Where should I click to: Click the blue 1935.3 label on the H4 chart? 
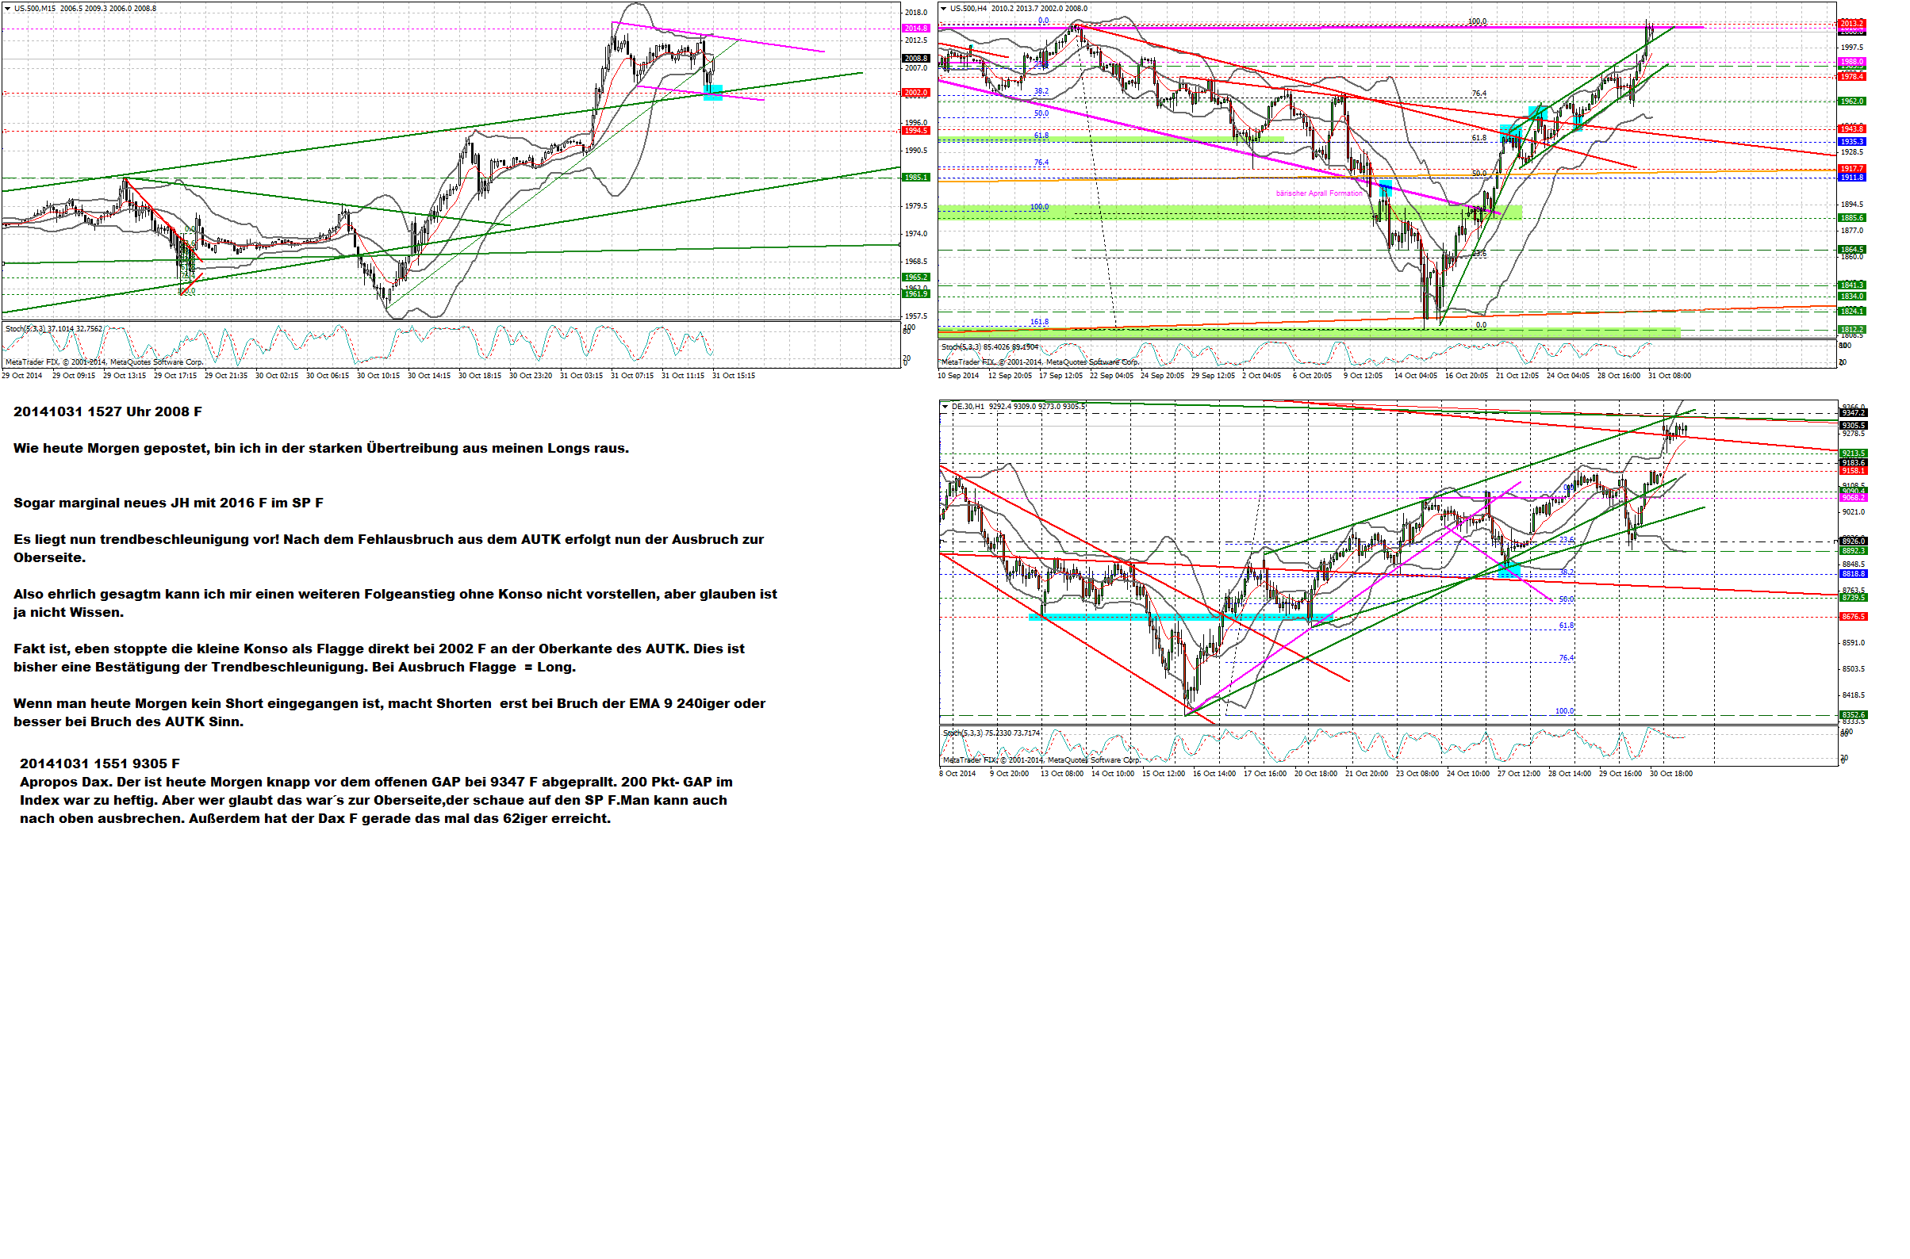[x=1852, y=142]
